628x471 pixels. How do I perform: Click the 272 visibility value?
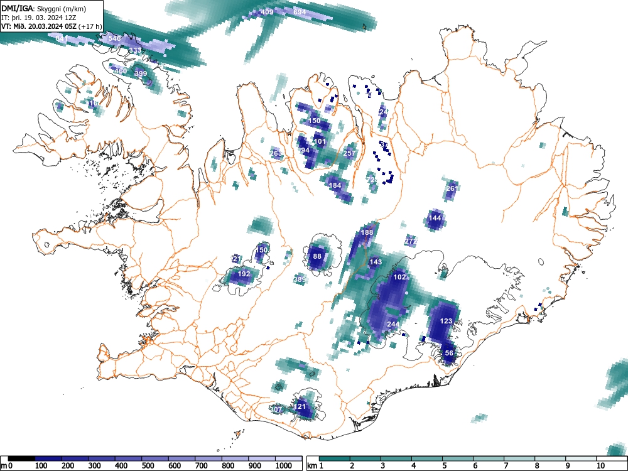(411, 242)
